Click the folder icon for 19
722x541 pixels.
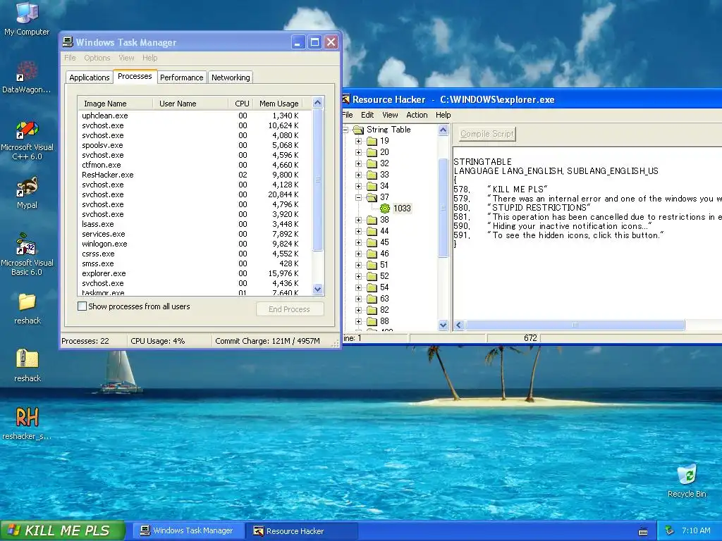(x=372, y=141)
